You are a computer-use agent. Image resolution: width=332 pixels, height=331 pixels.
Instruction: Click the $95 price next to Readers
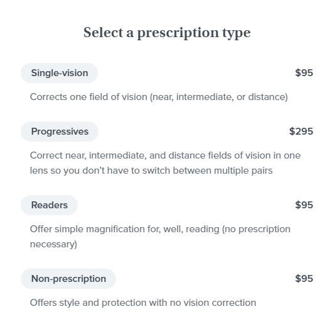tap(304, 205)
